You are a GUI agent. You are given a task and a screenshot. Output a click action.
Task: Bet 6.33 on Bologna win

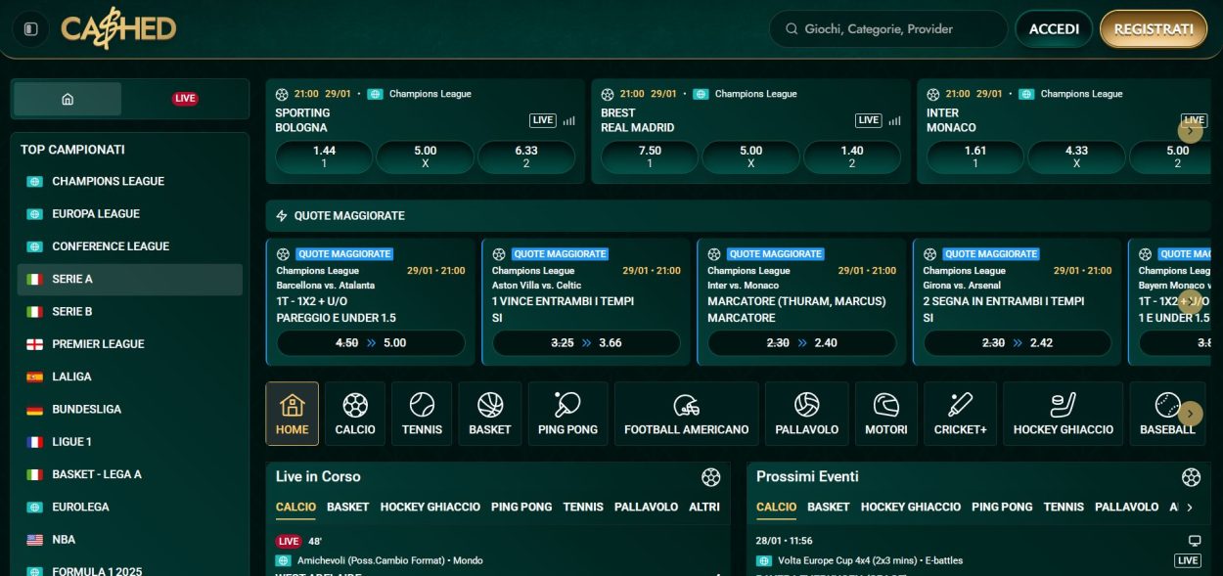pos(526,157)
